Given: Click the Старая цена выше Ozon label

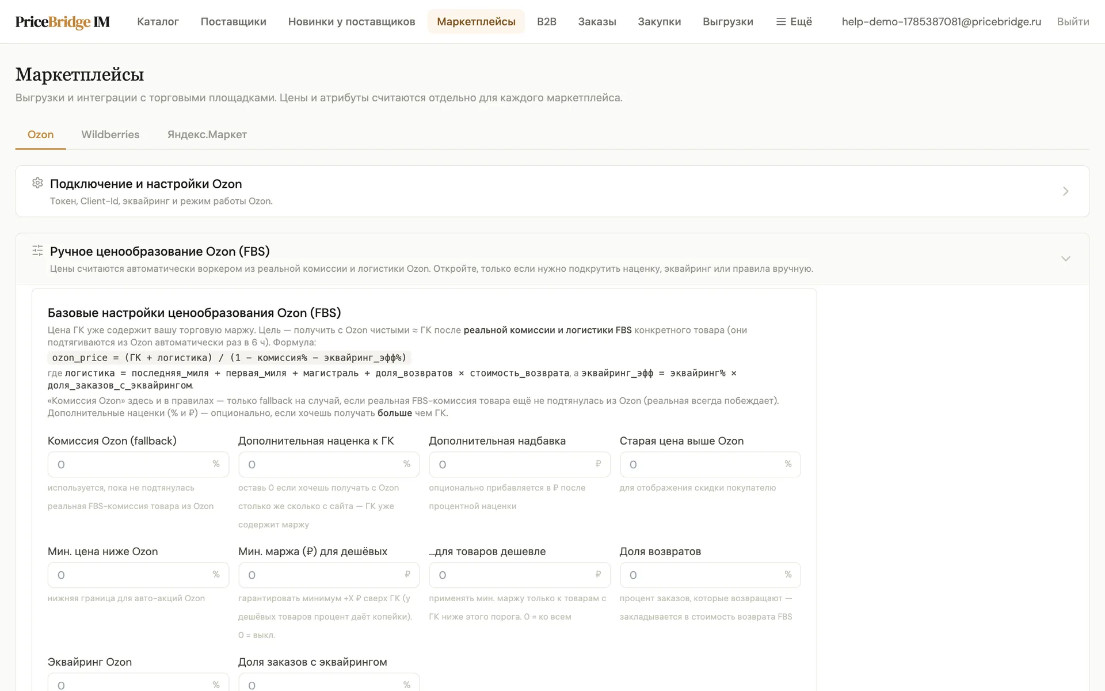Looking at the screenshot, I should (x=681, y=441).
